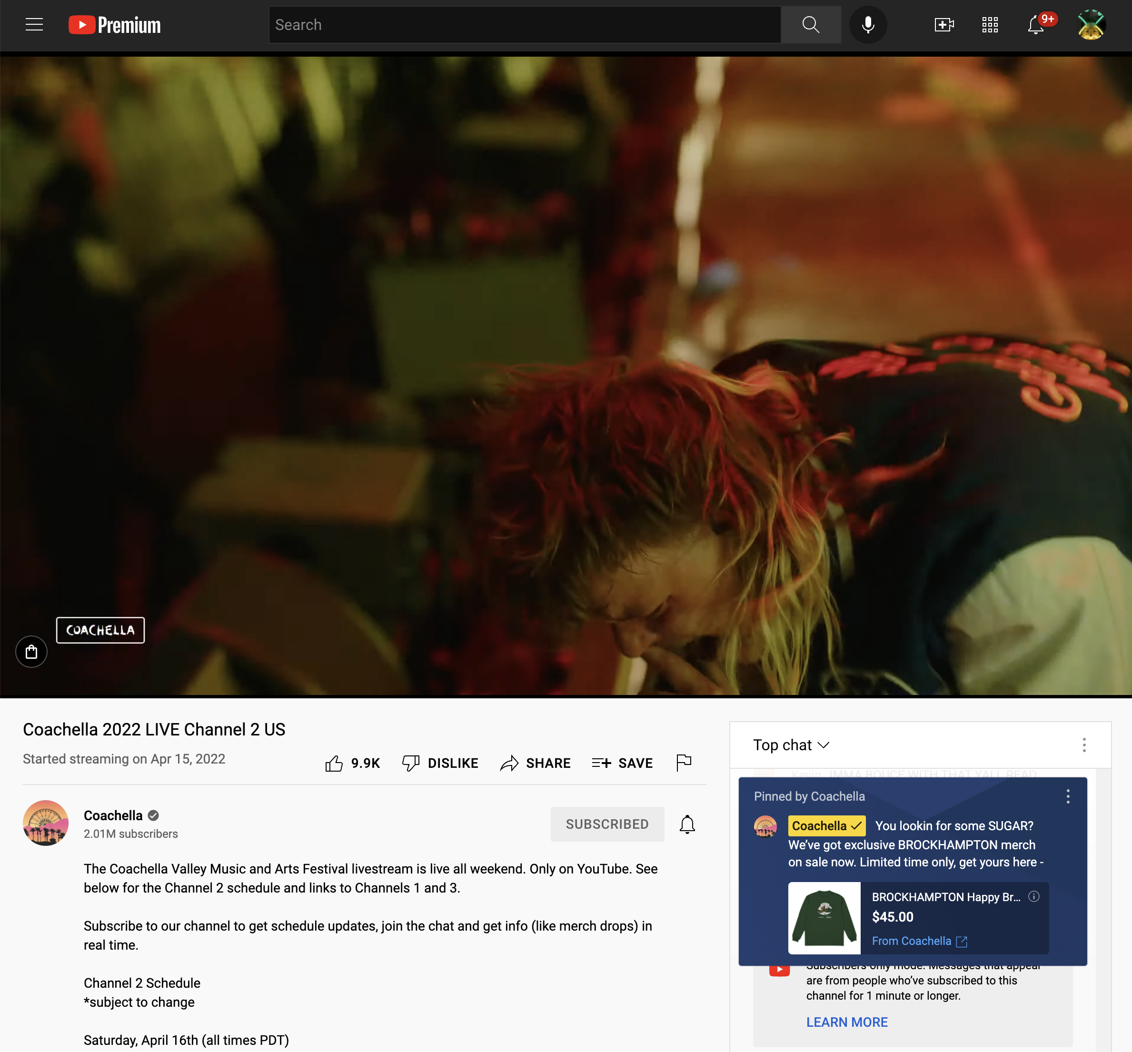Open the YouTube apps grid
Viewport: 1132px width, 1052px height.
(x=990, y=24)
